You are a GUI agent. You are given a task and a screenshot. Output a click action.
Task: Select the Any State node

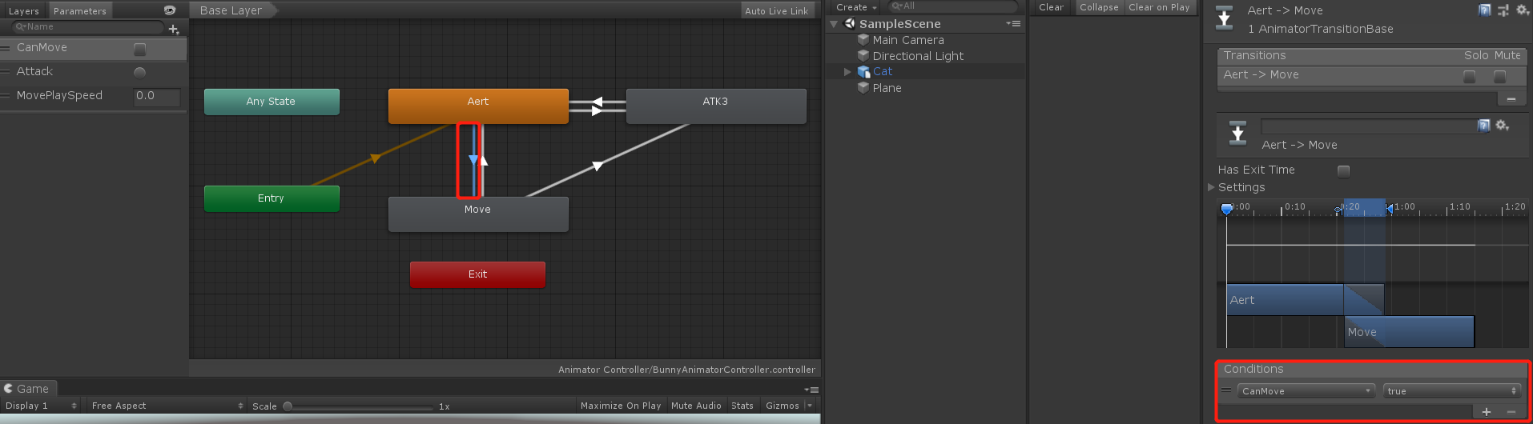coord(272,102)
